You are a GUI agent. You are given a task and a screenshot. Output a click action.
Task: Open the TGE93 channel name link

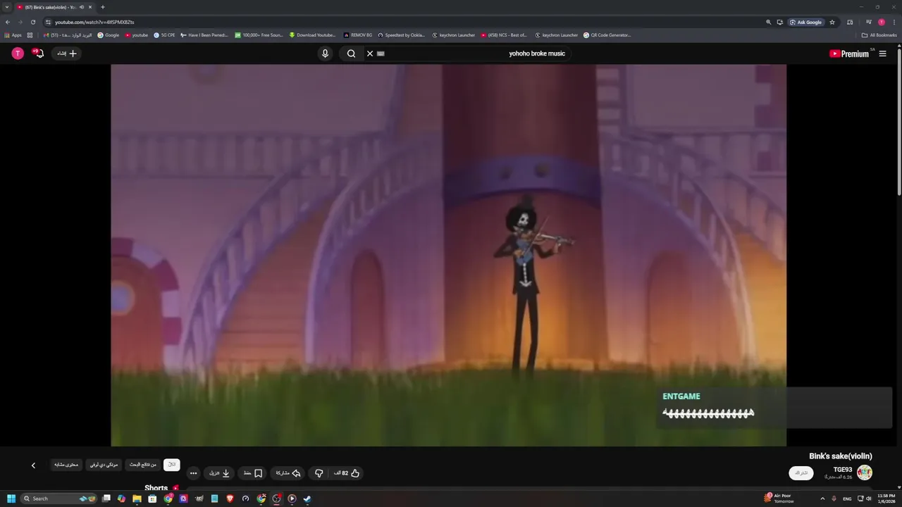pos(843,470)
